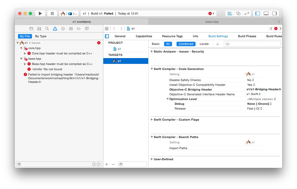Open the General tab
Viewport: 297px width, 189px height.
[x=120, y=36]
